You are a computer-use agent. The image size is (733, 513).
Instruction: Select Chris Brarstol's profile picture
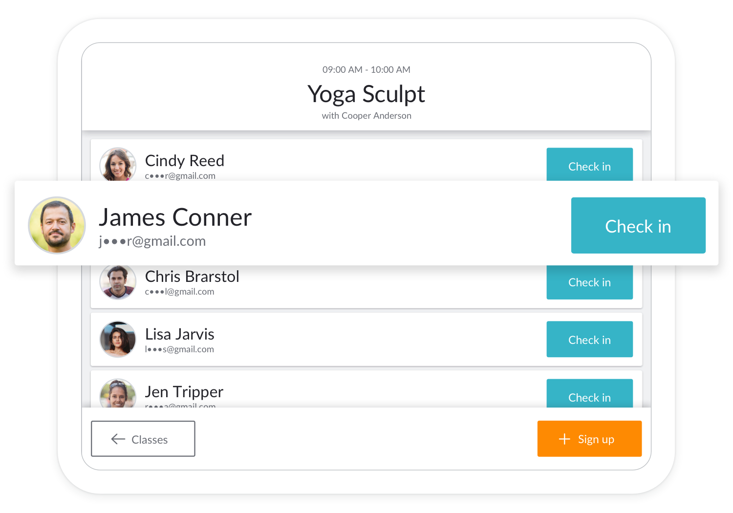tap(118, 282)
